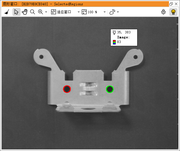
Task: Click the RGB color swatch in tooltip
Action: coord(114,42)
